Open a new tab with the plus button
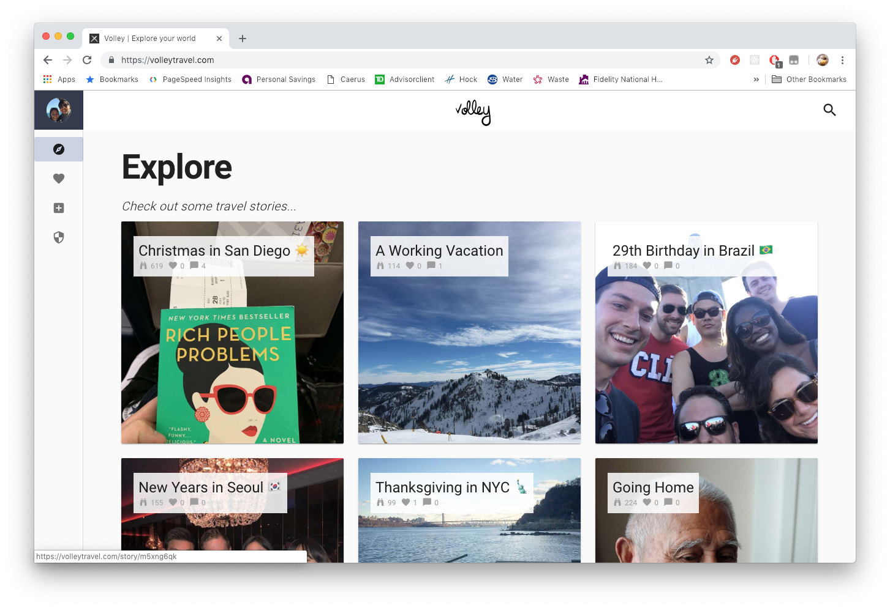The width and height of the screenshot is (890, 608). (x=243, y=39)
